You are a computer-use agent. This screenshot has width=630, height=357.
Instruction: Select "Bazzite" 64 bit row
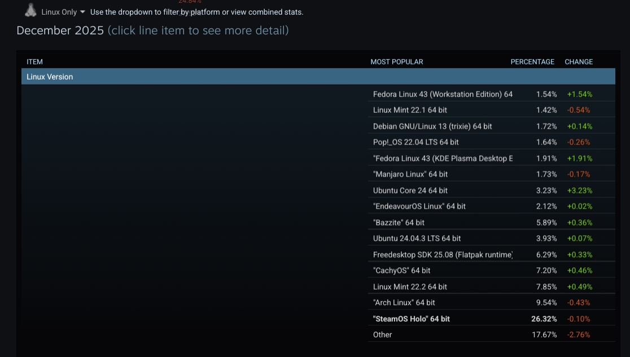tap(491, 222)
